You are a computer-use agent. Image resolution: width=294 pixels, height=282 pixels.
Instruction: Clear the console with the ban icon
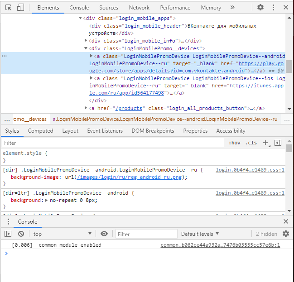21,234
